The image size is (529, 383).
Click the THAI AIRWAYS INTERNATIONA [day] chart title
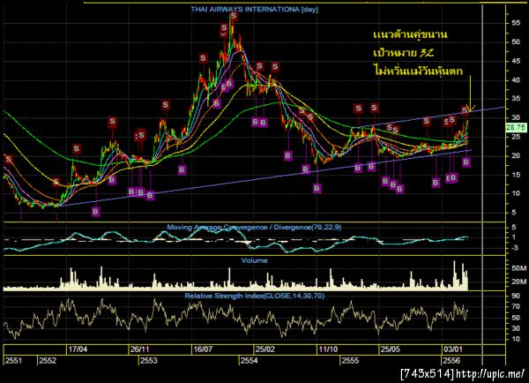point(255,10)
